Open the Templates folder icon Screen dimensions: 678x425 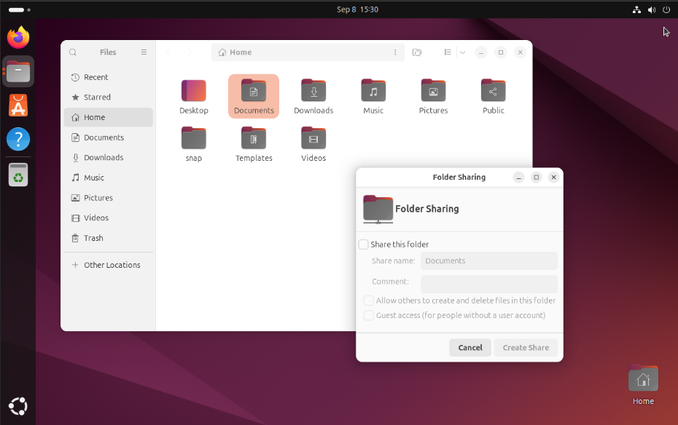tap(254, 139)
